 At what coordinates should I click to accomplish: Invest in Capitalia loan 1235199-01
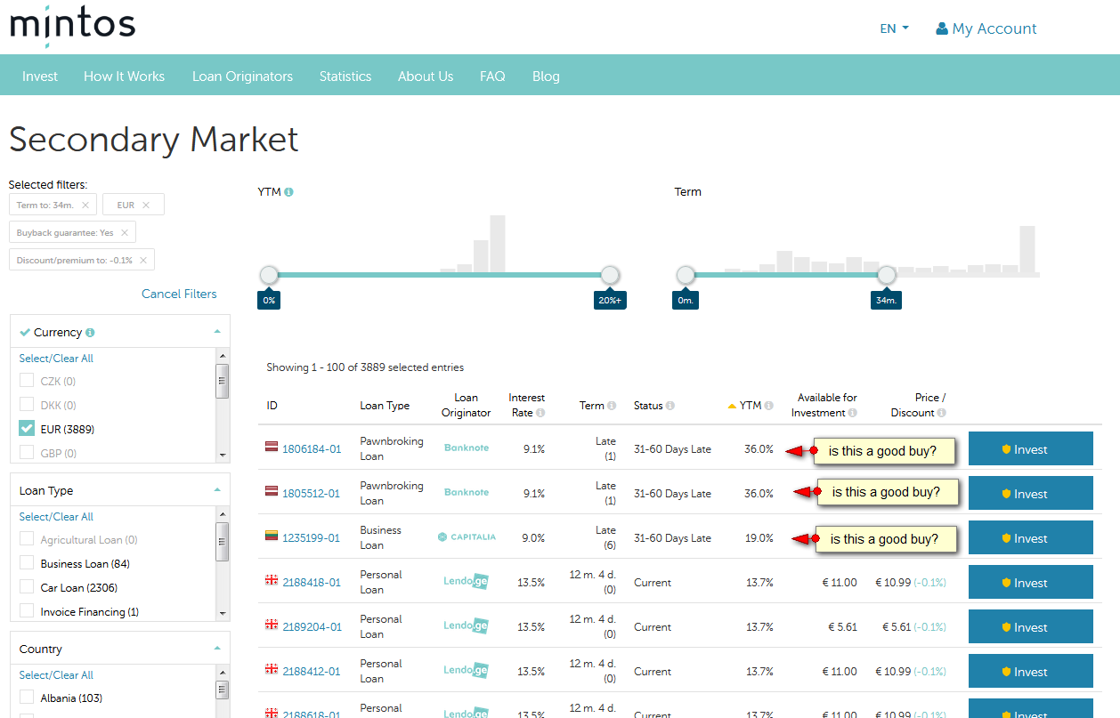1030,538
